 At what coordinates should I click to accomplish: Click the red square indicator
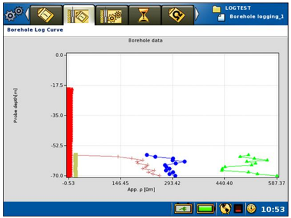pos(239,209)
